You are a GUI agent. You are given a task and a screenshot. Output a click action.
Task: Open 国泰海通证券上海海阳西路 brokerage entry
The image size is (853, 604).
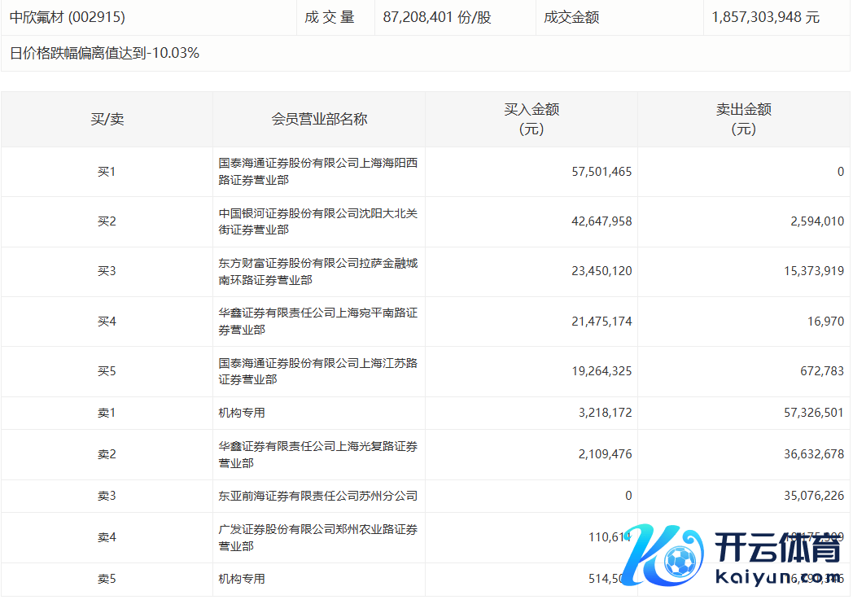click(317, 172)
